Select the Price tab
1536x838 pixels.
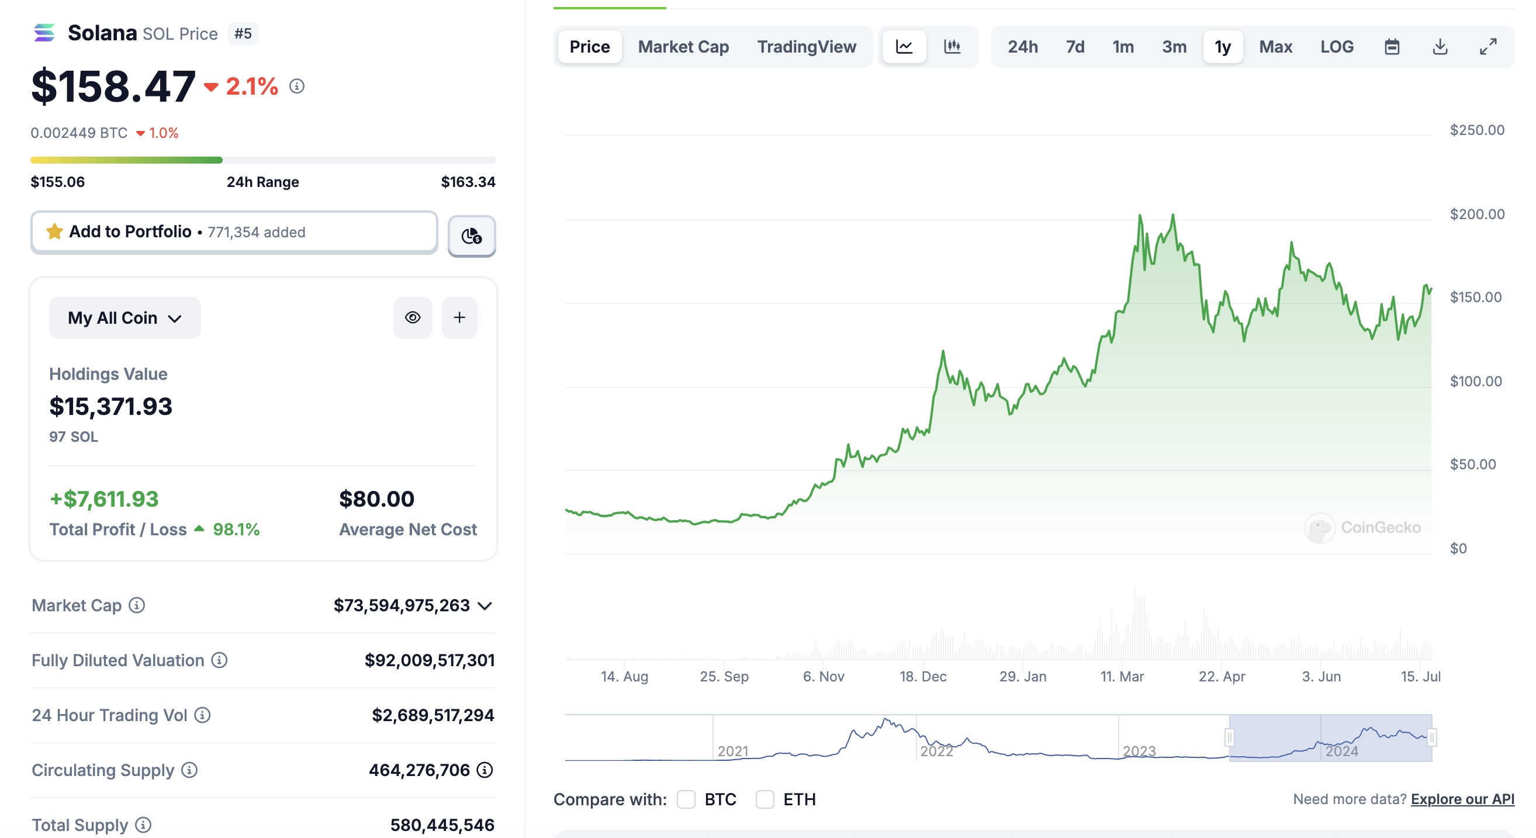pos(590,47)
